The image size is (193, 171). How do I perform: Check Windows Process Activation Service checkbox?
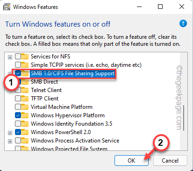click(x=18, y=141)
